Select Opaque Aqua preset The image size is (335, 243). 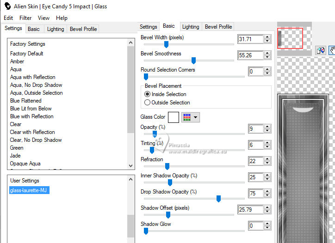pyautogui.click(x=25, y=164)
